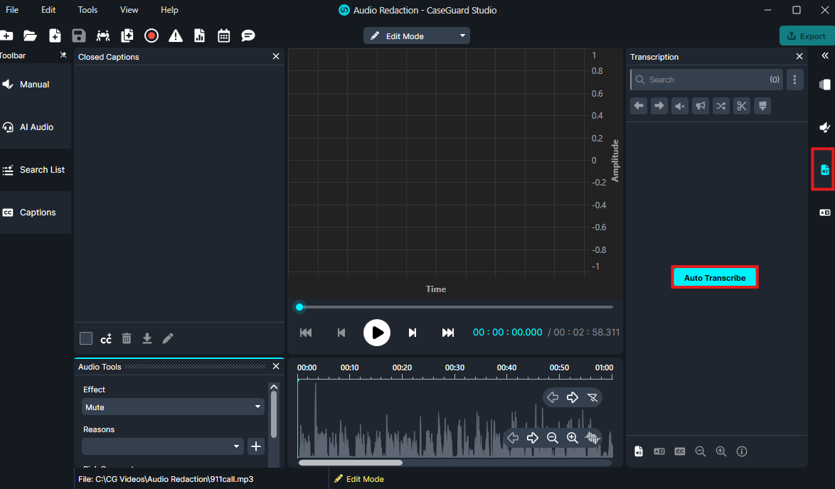Click the playback progress slider track
The image size is (835, 489).
click(455, 307)
